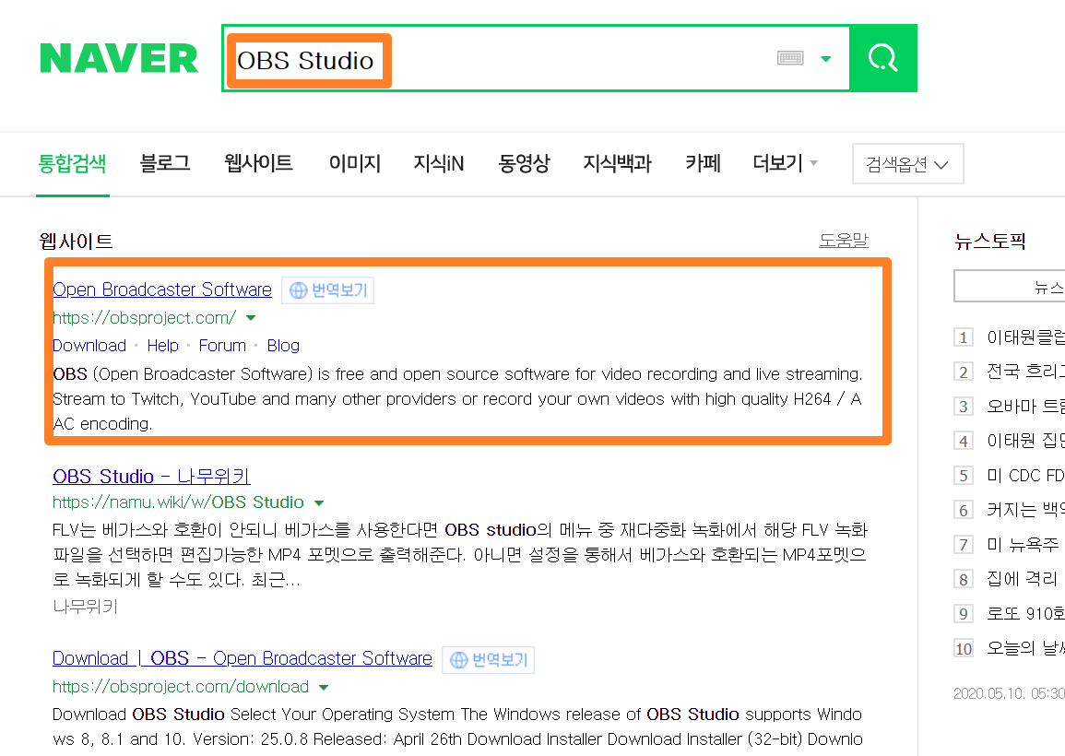
Task: Open Download | OBS - Open Broadcaster Software result
Action: [243, 658]
